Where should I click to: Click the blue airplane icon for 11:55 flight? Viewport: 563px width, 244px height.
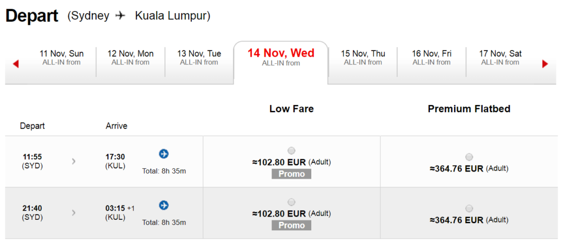pos(164,154)
